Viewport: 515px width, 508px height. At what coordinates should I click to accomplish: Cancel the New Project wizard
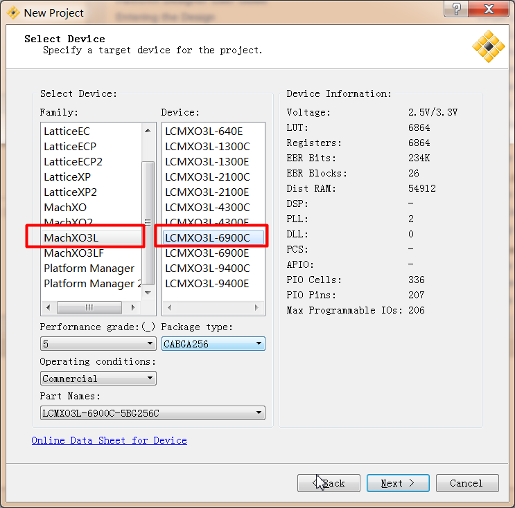467,483
